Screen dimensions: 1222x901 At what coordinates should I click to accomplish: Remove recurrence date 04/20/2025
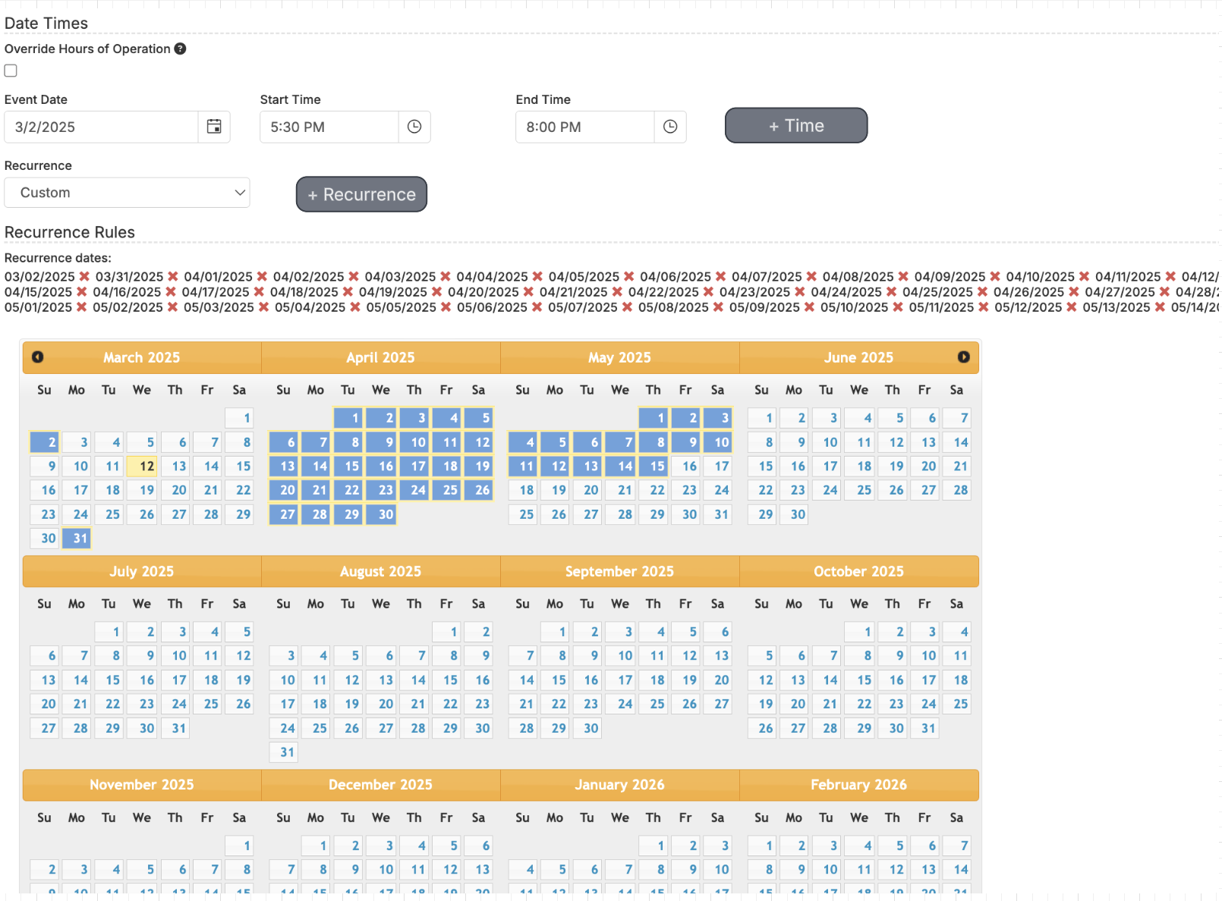[x=528, y=292]
